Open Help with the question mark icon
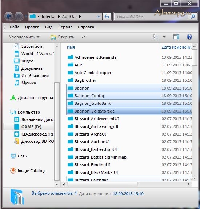Screen dimensions: 200x209 (189, 37)
